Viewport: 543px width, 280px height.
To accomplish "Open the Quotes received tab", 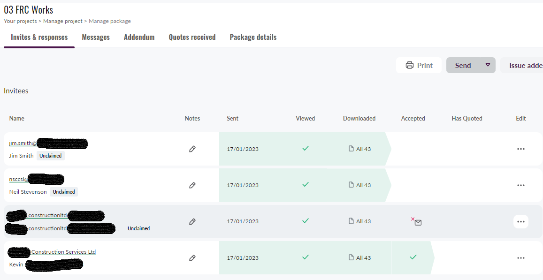I will point(192,37).
